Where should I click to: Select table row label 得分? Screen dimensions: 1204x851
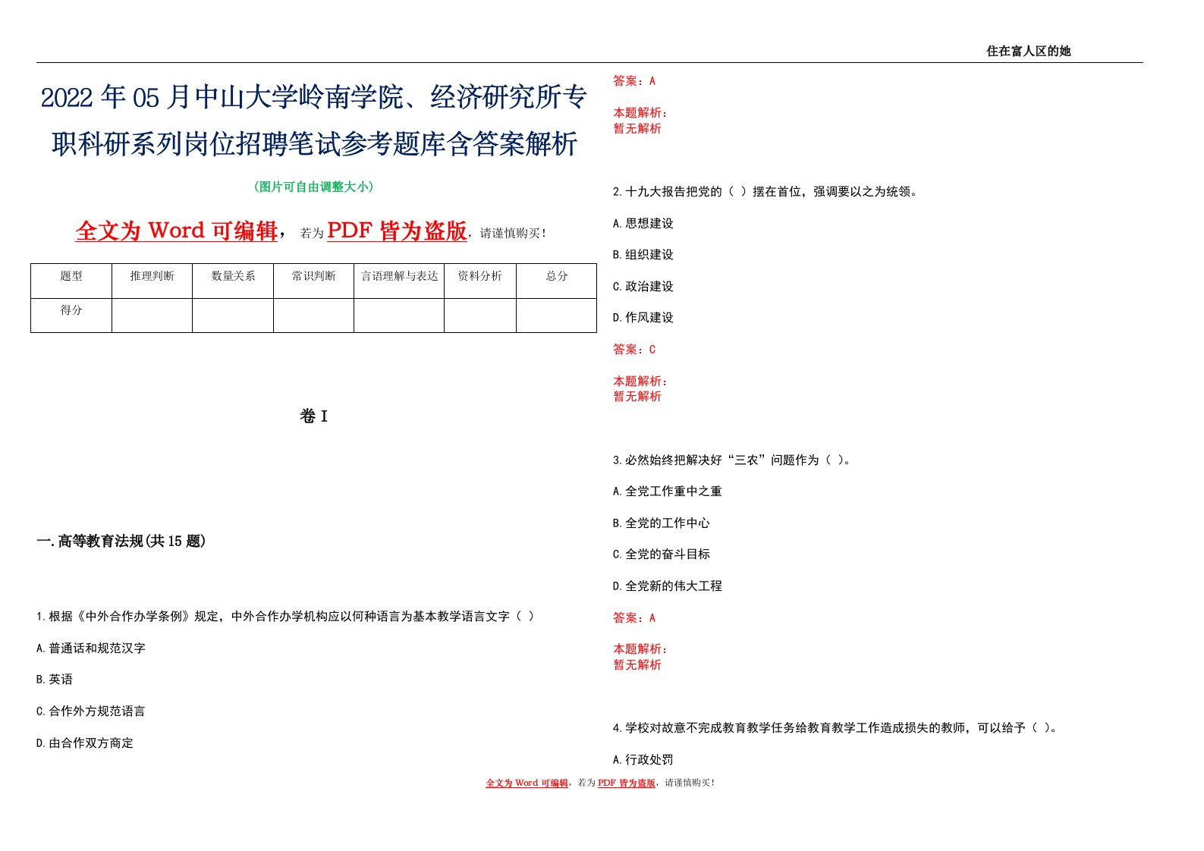click(x=71, y=310)
